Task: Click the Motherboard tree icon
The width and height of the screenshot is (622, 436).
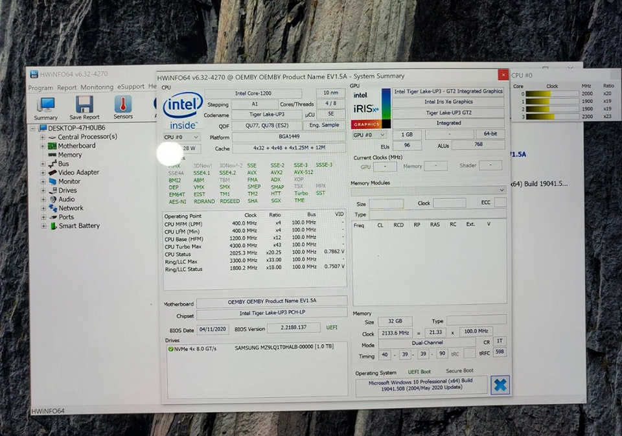Action: (x=52, y=146)
